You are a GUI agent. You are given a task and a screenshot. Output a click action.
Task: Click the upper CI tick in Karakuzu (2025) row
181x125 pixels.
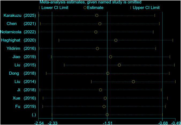pyautogui.click(x=155, y=15)
